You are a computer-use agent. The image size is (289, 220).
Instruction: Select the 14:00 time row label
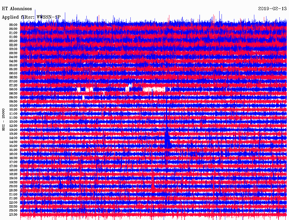point(13,138)
